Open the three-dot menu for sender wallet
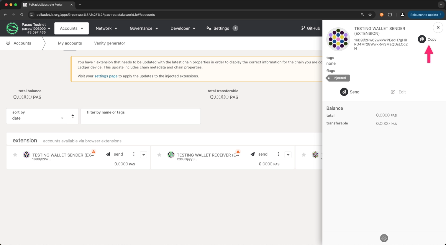The width and height of the screenshot is (446, 245). (134, 154)
